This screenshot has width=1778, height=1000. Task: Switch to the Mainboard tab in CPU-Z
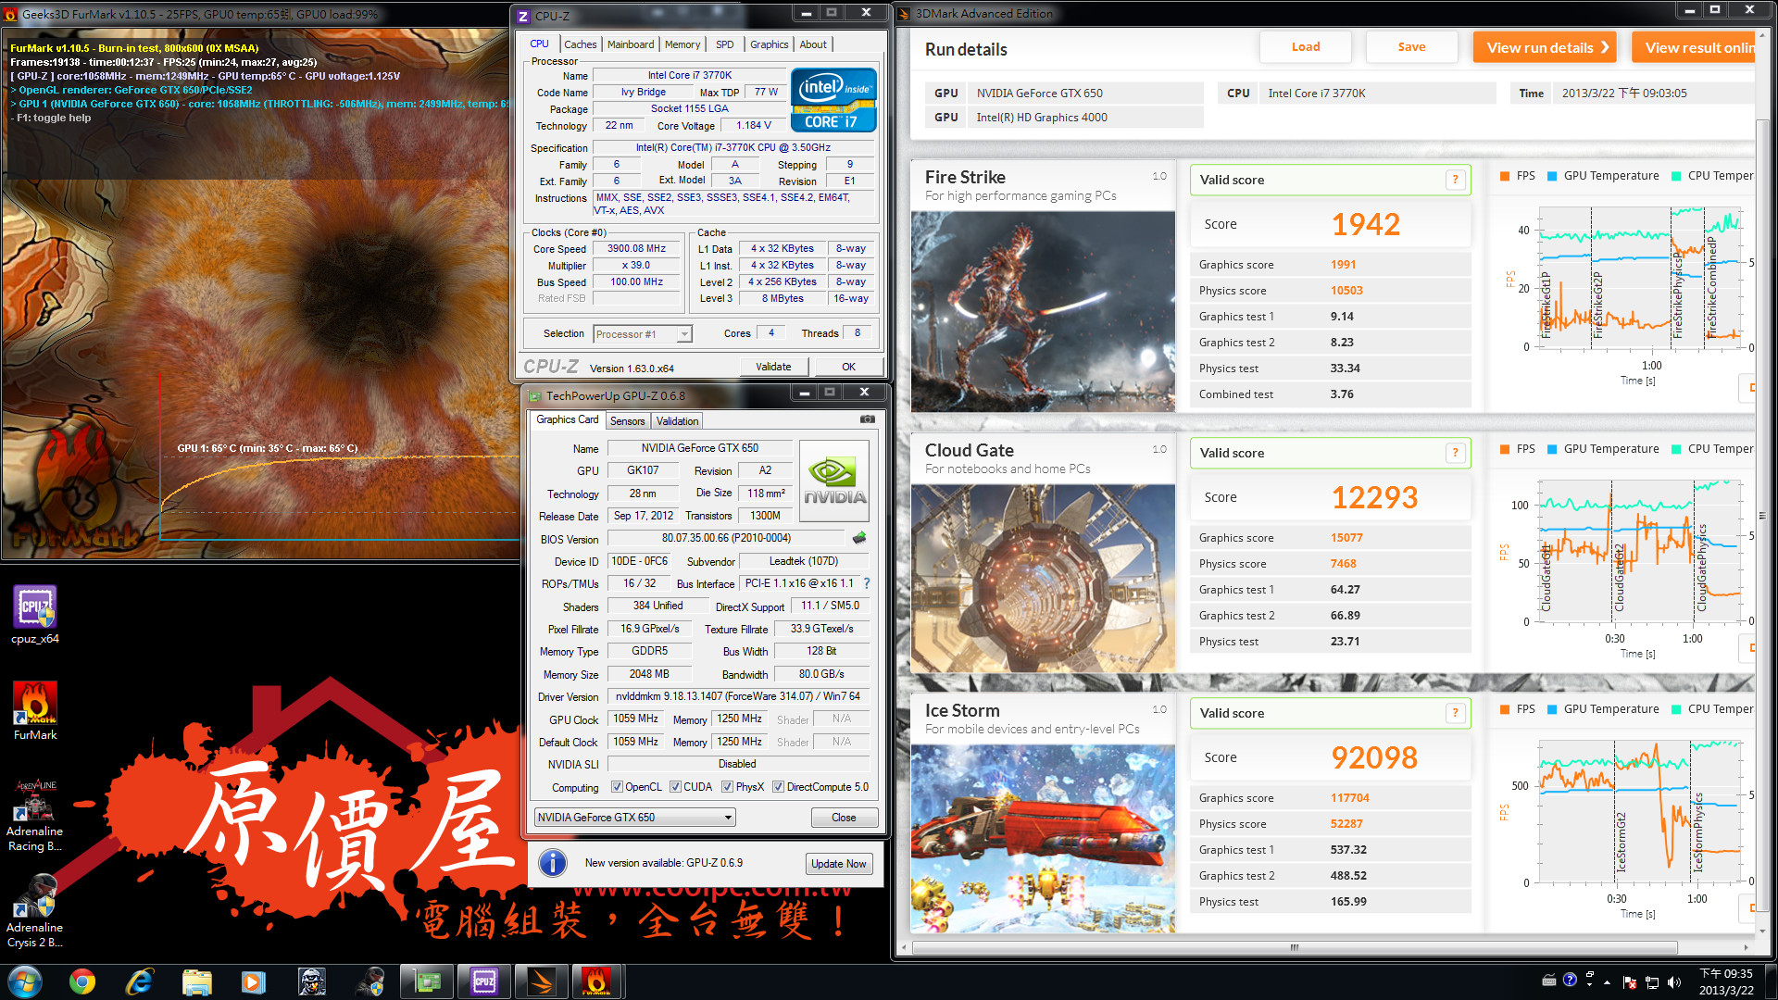[630, 44]
